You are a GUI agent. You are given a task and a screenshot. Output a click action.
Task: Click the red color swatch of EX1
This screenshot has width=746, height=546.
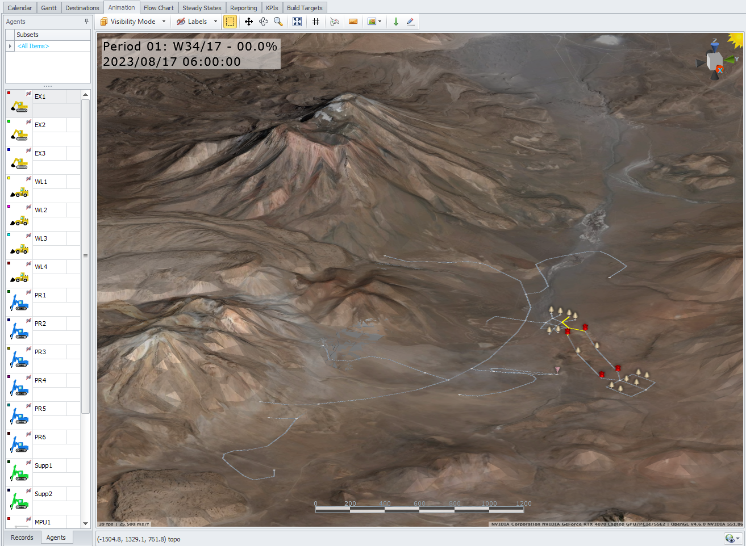tap(9, 93)
